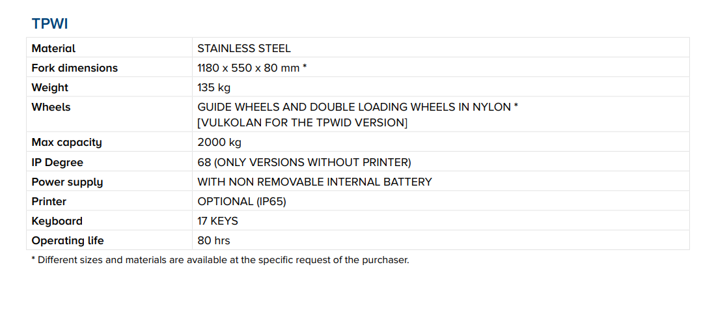Viewport: 716px width, 310px height.
Task: Click the 80 hrs operating life value
Action: [213, 240]
